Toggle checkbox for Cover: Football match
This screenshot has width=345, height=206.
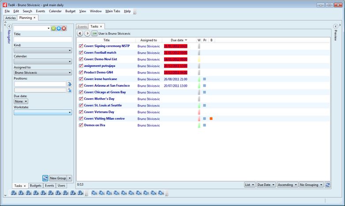pyautogui.click(x=81, y=53)
